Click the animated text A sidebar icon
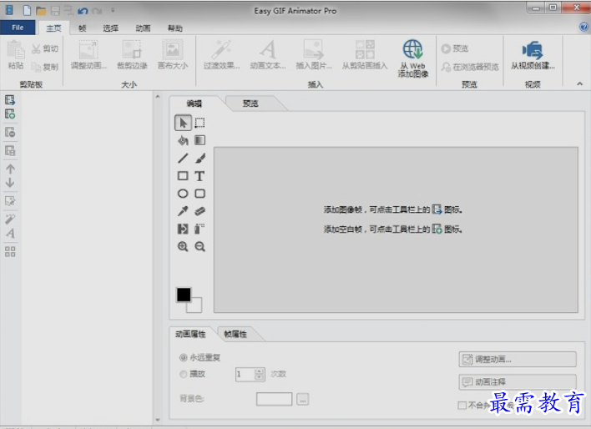The image size is (591, 429). coord(10,234)
